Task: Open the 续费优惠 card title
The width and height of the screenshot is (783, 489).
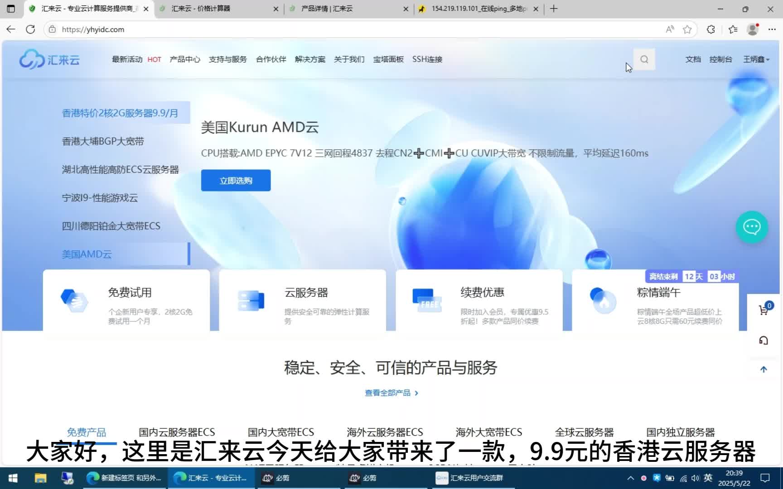Action: point(483,292)
